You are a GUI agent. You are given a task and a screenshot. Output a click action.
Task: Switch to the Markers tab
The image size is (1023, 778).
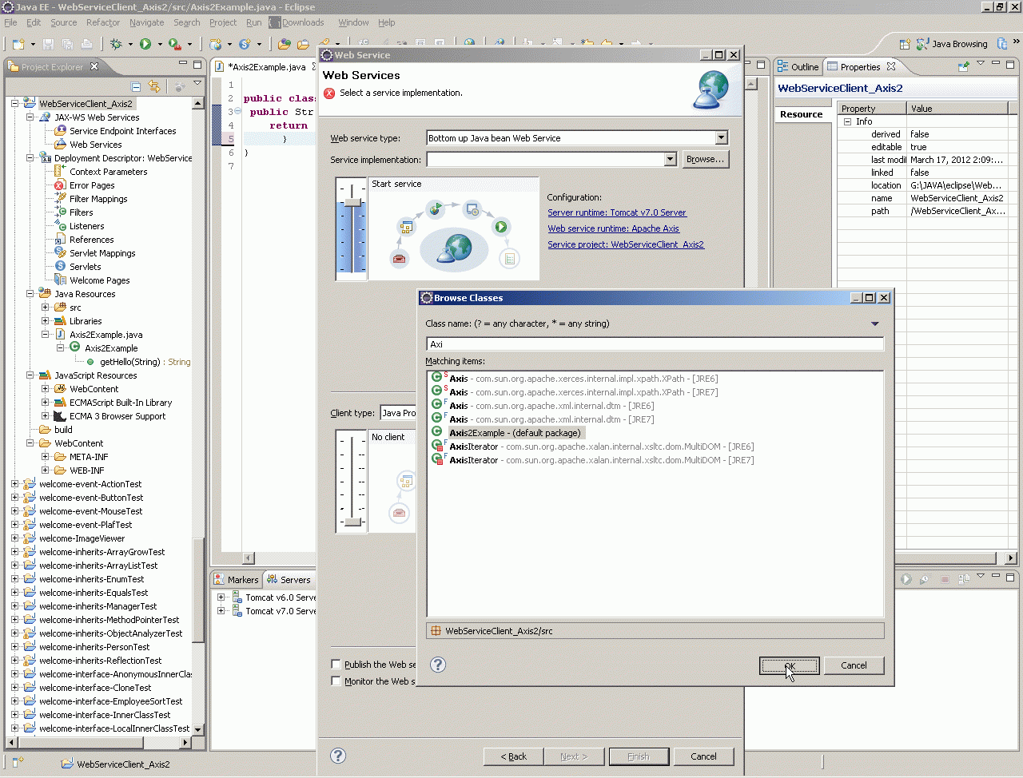point(237,580)
